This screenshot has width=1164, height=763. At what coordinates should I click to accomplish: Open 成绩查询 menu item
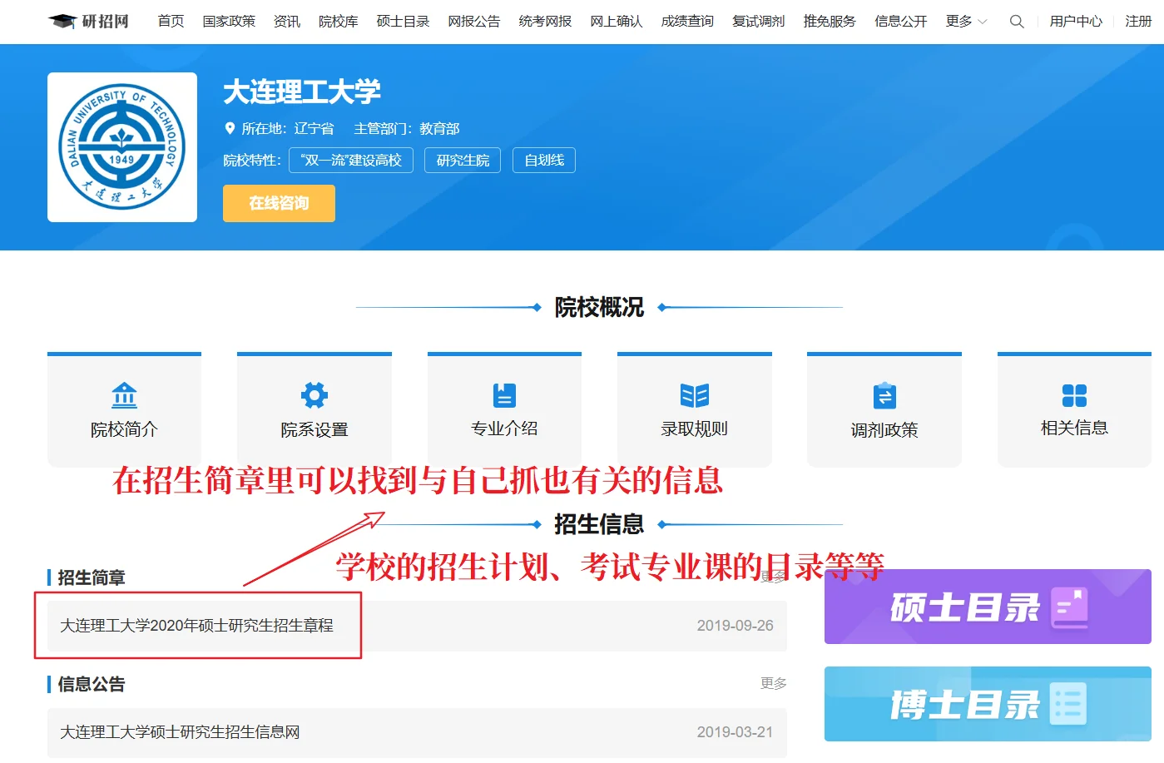pyautogui.click(x=687, y=22)
